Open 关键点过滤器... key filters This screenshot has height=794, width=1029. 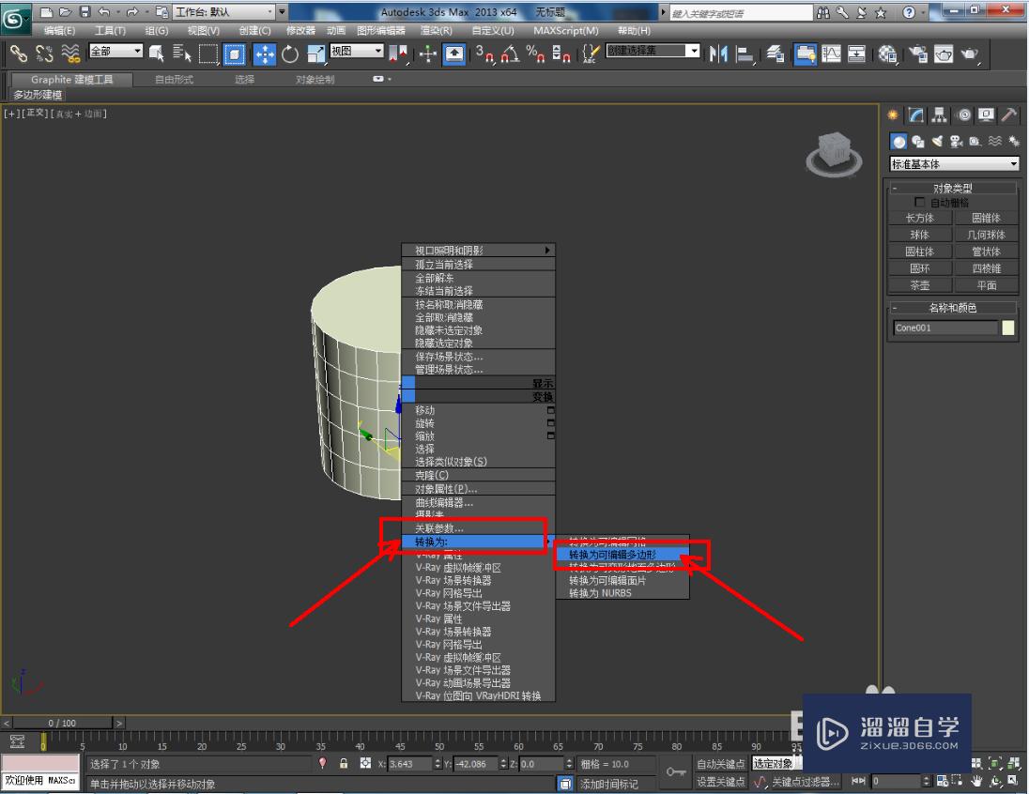pos(806,782)
